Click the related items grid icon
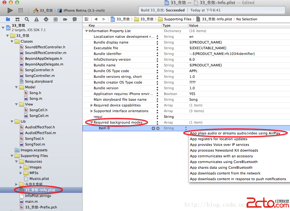 [86, 19]
